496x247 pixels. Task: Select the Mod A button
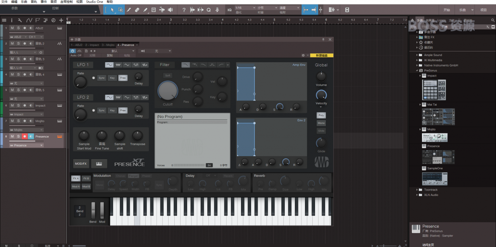(x=76, y=187)
